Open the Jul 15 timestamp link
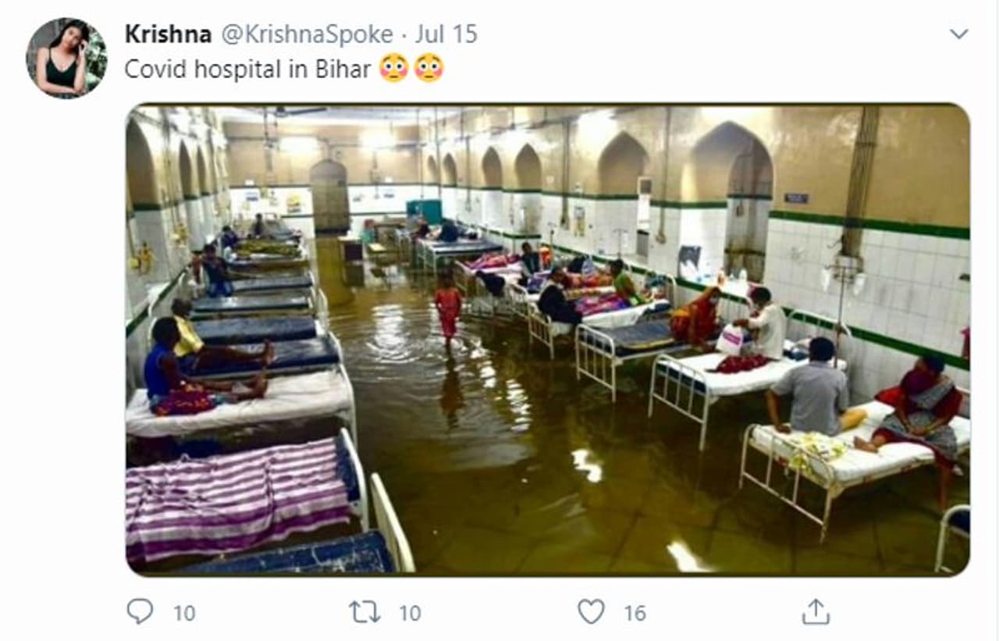 (446, 34)
